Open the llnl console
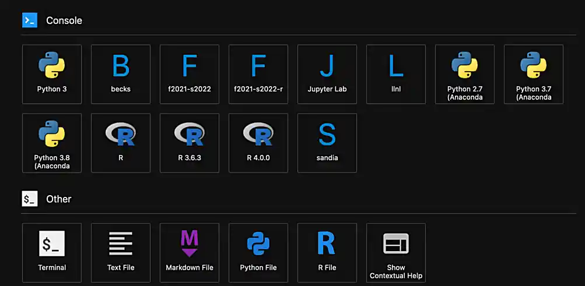 [x=396, y=74]
